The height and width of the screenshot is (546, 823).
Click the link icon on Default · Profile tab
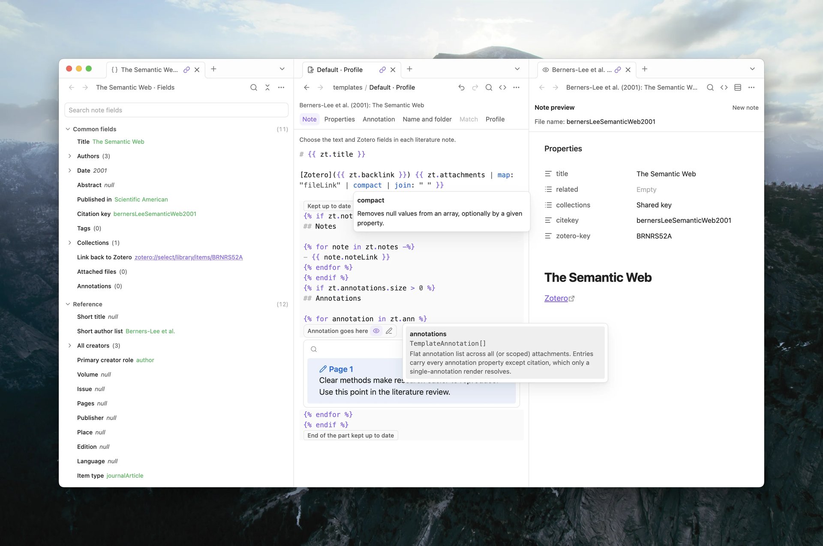[x=382, y=69]
